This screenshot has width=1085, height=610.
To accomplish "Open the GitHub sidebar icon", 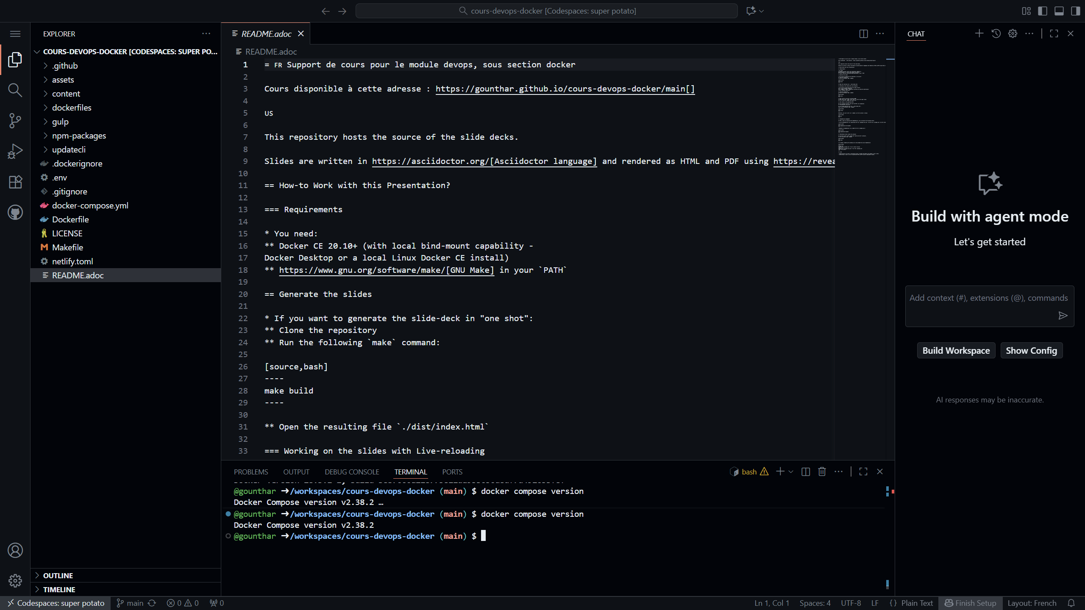I will pyautogui.click(x=15, y=212).
